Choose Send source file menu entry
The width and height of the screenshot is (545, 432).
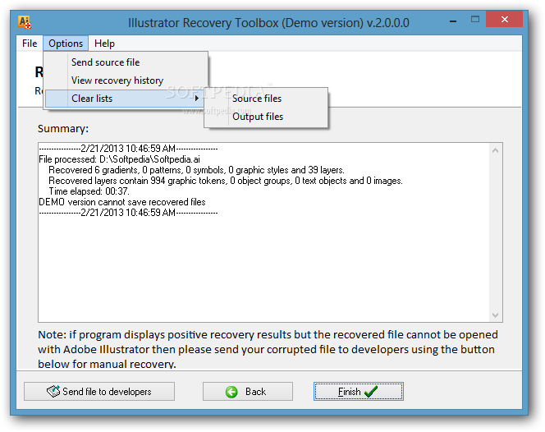coord(126,62)
